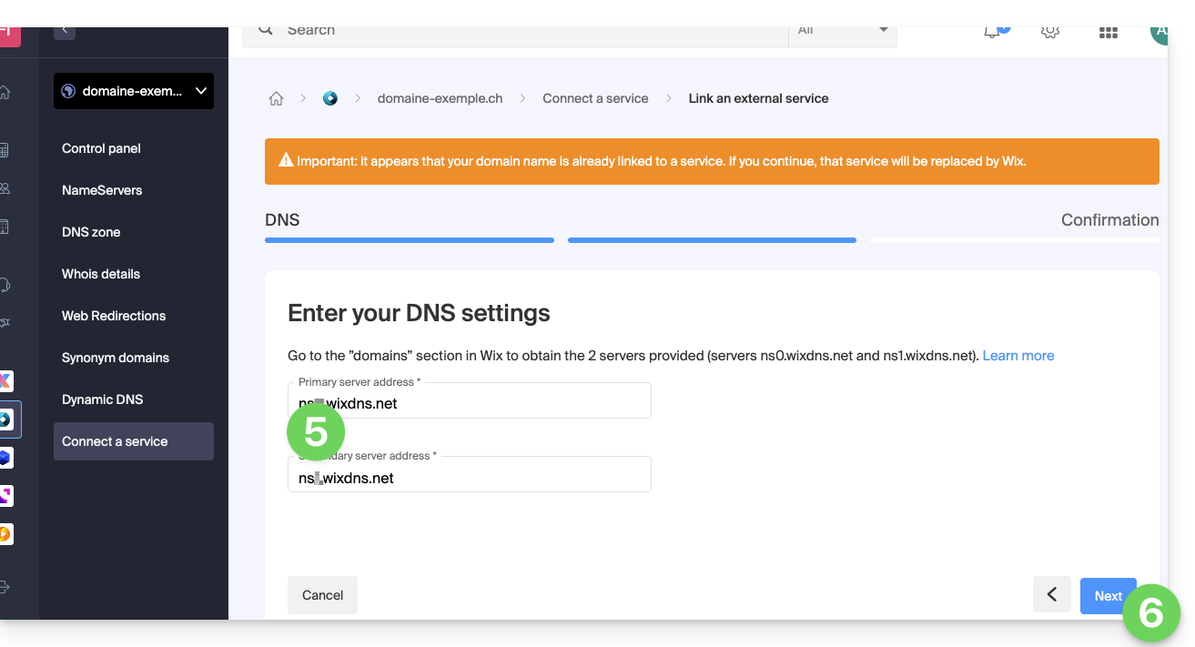Go to NameServers in the sidebar
The height and width of the screenshot is (647, 1195).
pyautogui.click(x=102, y=190)
